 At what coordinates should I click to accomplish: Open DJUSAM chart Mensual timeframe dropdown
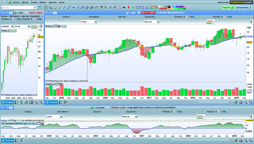pyautogui.click(x=130, y=117)
